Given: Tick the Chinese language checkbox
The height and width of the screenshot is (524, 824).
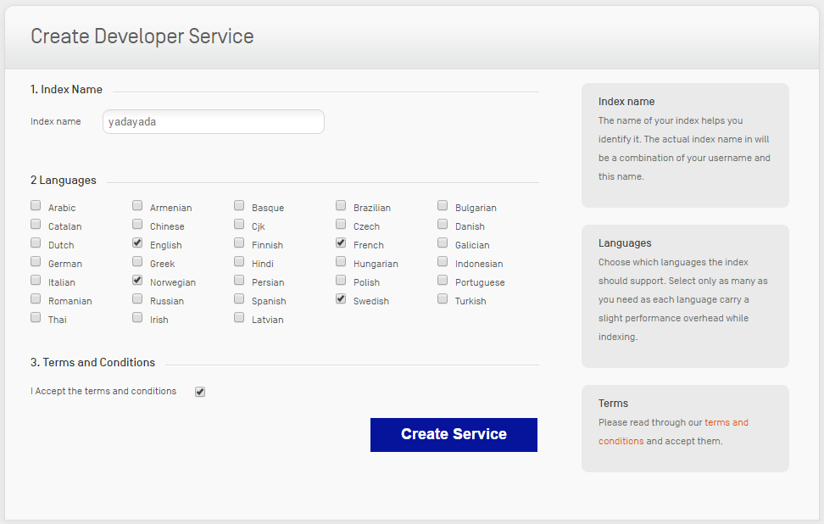Looking at the screenshot, I should [x=137, y=224].
